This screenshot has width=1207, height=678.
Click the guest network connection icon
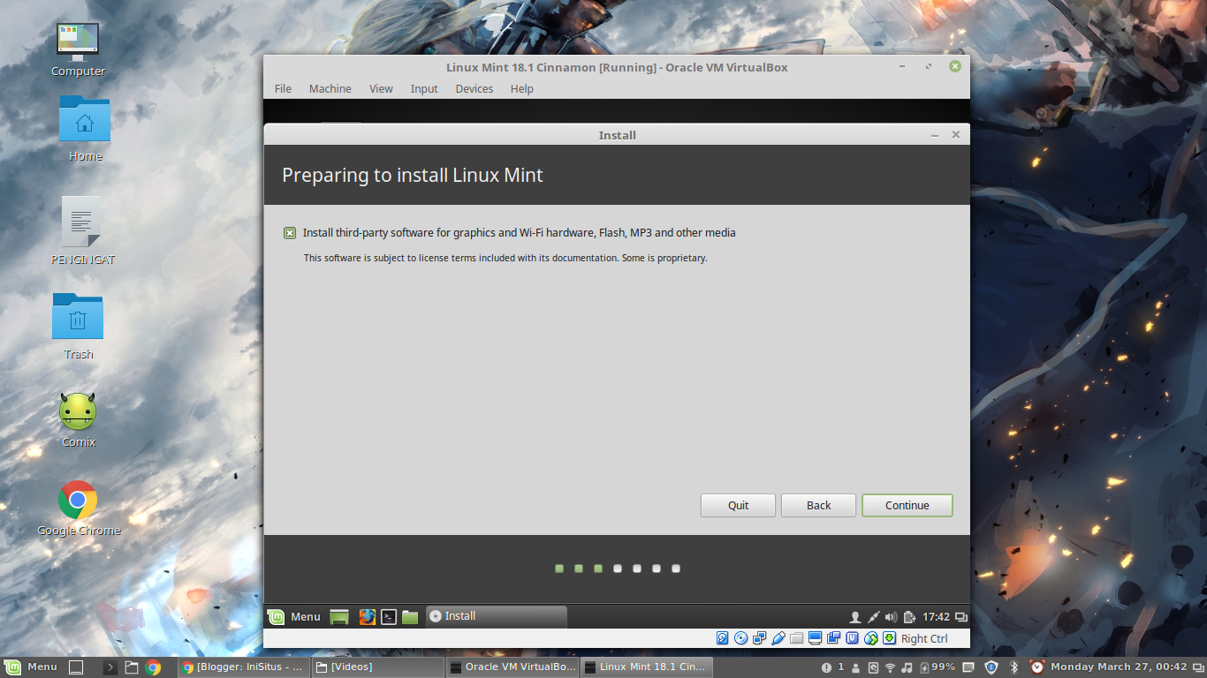tap(874, 617)
